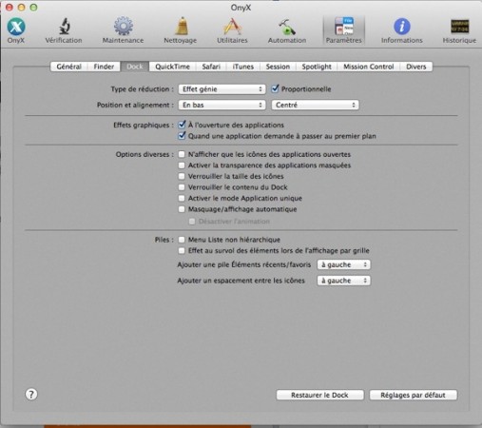Screen dimensions: 482x428
Task: Switch to the Divers tab
Action: point(416,67)
